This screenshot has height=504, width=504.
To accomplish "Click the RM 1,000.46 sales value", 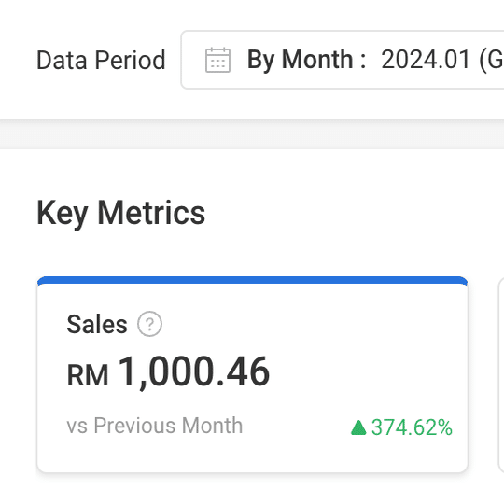I will [168, 372].
